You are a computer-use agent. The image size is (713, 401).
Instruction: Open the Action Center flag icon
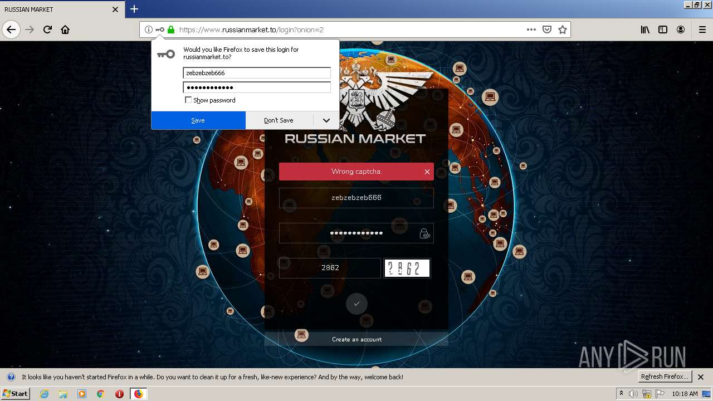660,394
